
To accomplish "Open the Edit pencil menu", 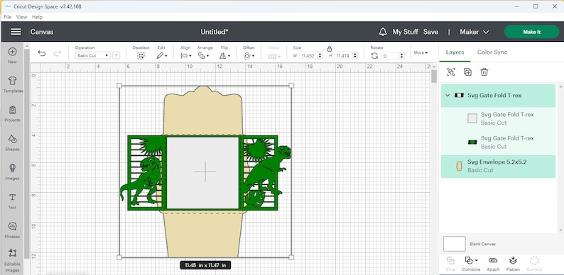I will 161,56.
